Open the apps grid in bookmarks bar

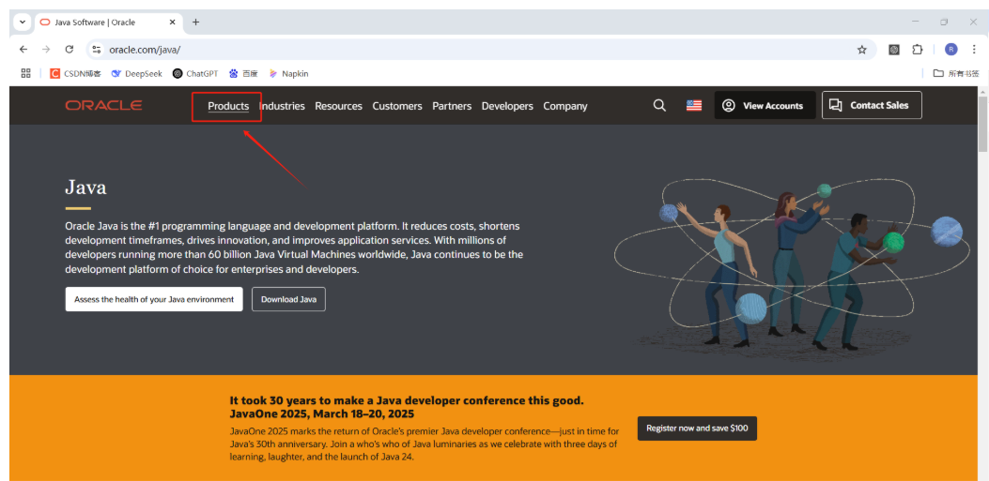[26, 73]
